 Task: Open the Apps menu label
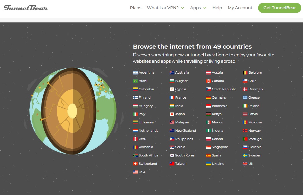pyautogui.click(x=195, y=8)
